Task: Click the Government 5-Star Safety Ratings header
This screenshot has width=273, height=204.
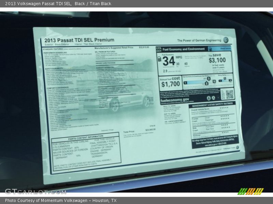Action: coord(212,103)
